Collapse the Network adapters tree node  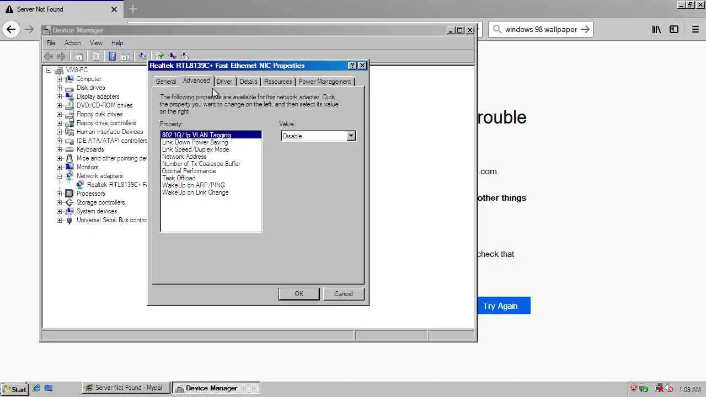(x=59, y=176)
